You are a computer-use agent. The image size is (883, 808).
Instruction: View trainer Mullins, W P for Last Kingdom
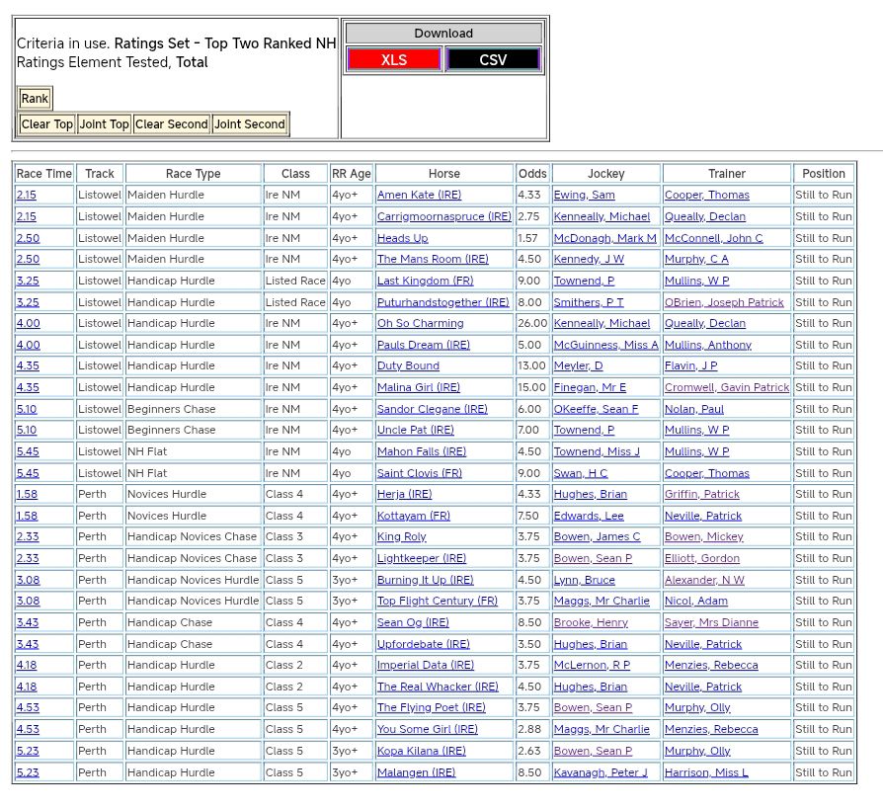[696, 282]
